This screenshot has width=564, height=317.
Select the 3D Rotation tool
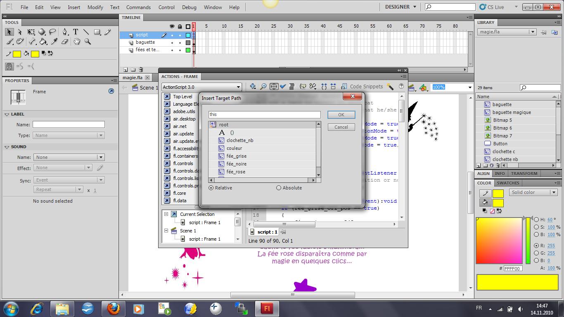[42, 32]
